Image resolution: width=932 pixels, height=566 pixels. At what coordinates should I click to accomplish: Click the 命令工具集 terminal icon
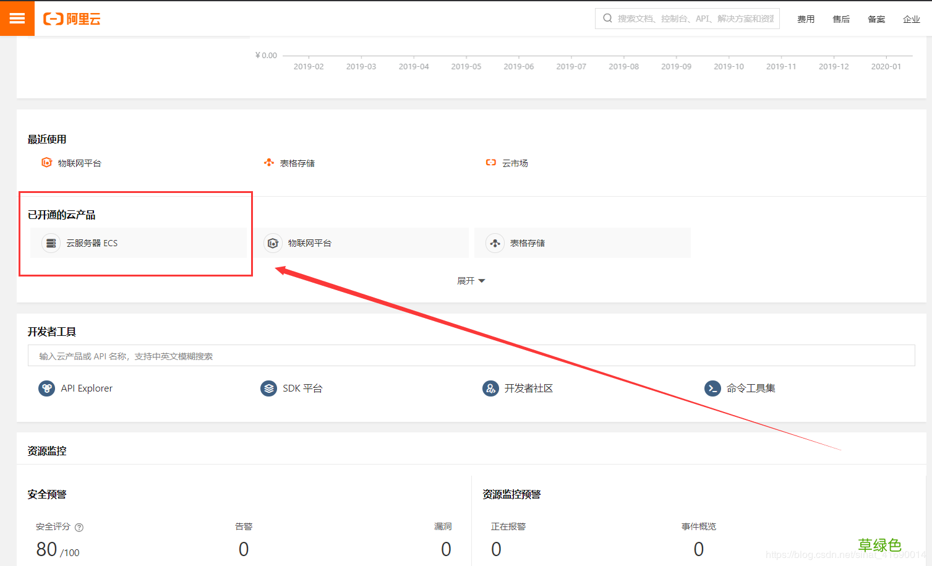point(712,388)
